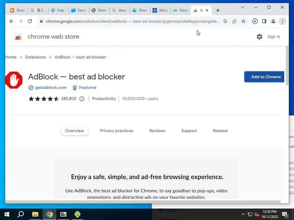Image resolution: width=294 pixels, height=220 pixels.
Task: Open the tab search dropdown arrow
Action: (x=242, y=7)
